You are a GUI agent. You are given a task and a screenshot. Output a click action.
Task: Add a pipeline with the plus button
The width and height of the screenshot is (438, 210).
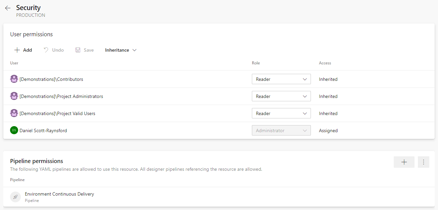pos(404,162)
